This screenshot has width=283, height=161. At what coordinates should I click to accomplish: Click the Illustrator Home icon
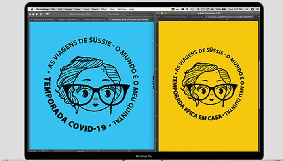pyautogui.click(x=41, y=14)
